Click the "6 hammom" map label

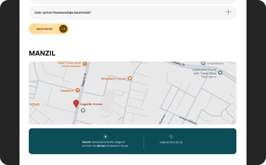pos(215,63)
